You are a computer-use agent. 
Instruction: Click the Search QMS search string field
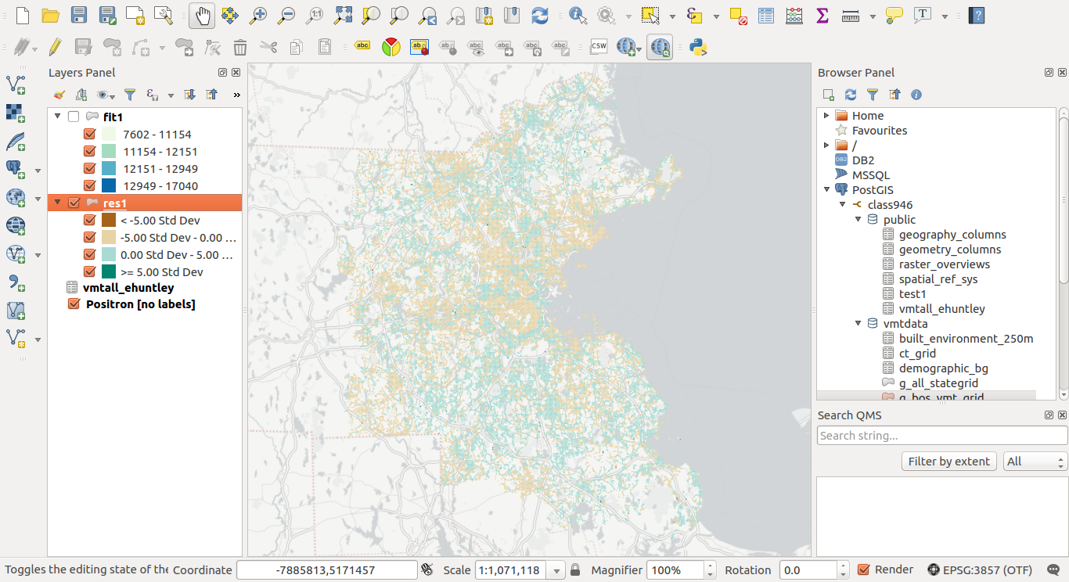pyautogui.click(x=941, y=436)
